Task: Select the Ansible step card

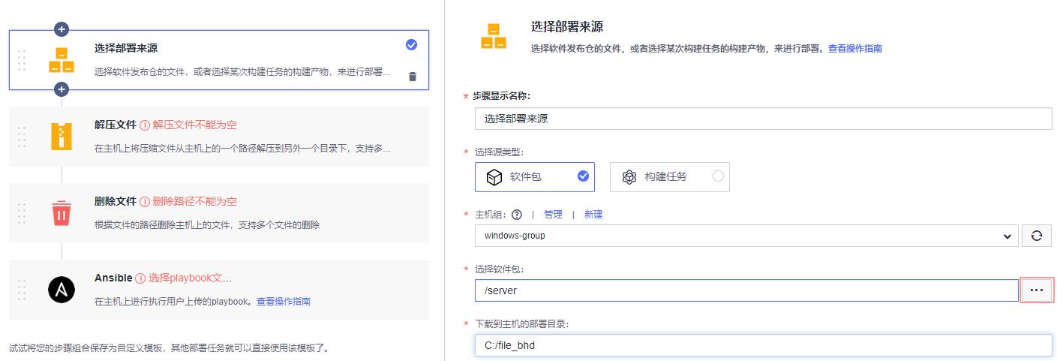Action: pos(219,290)
